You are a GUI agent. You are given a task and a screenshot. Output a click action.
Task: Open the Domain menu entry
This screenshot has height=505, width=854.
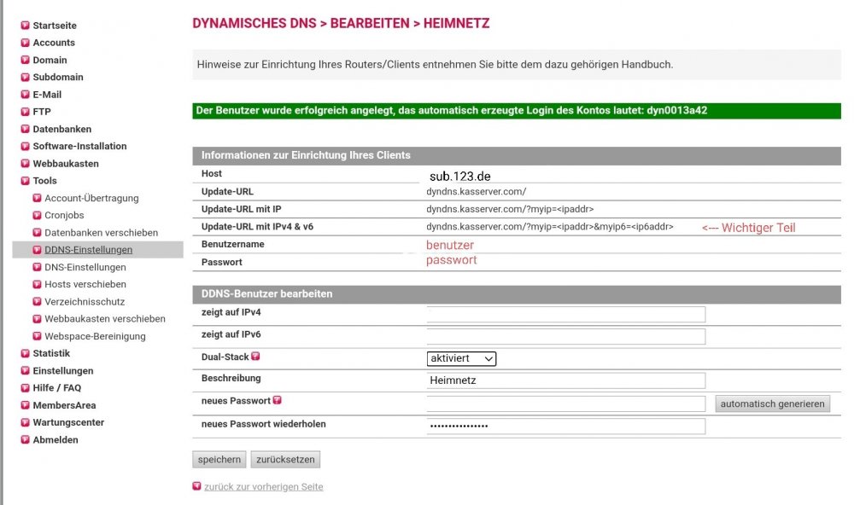50,60
